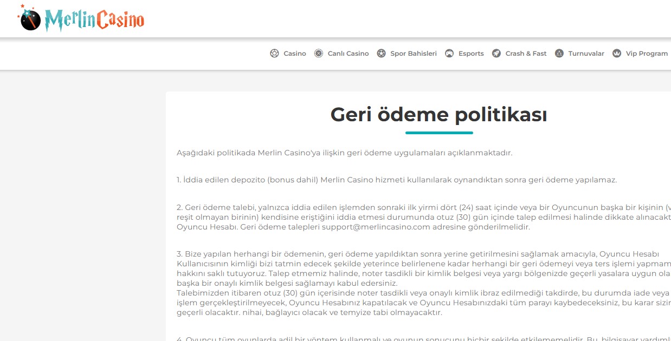Click the Turnuvalar icon
Viewport: 671px width, 341px height.
tap(559, 54)
